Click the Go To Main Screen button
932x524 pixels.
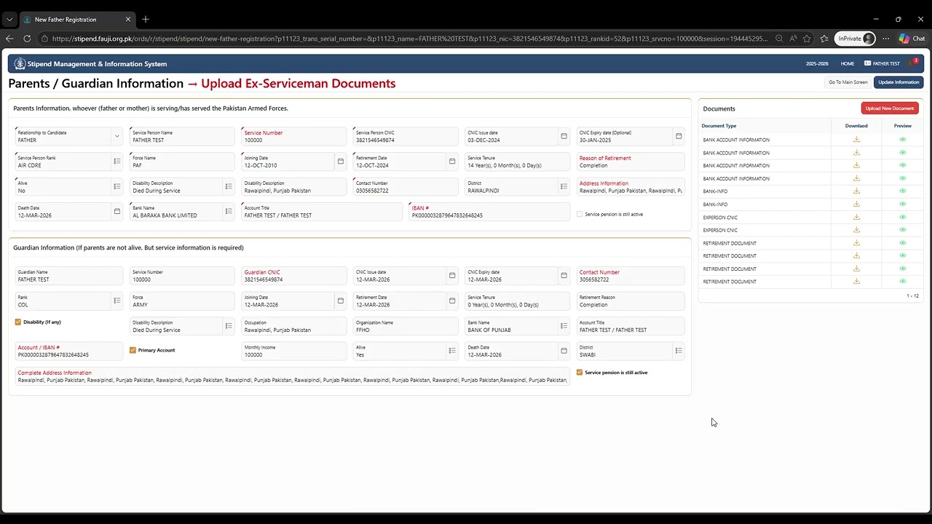(848, 82)
